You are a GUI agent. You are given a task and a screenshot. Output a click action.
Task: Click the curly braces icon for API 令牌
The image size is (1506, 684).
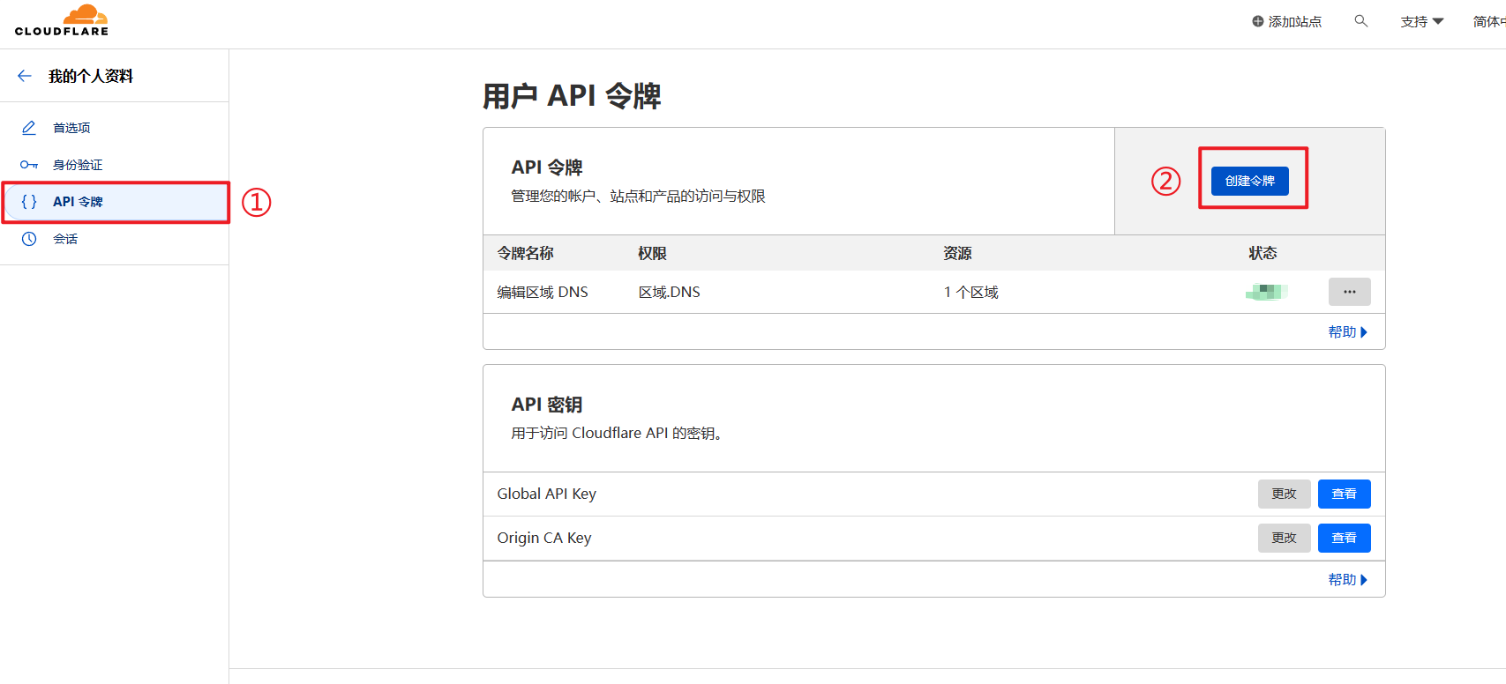pos(29,202)
